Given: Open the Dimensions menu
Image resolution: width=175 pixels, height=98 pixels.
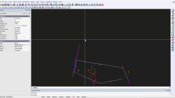Looking at the screenshot, I should pyautogui.click(x=26, y=2).
